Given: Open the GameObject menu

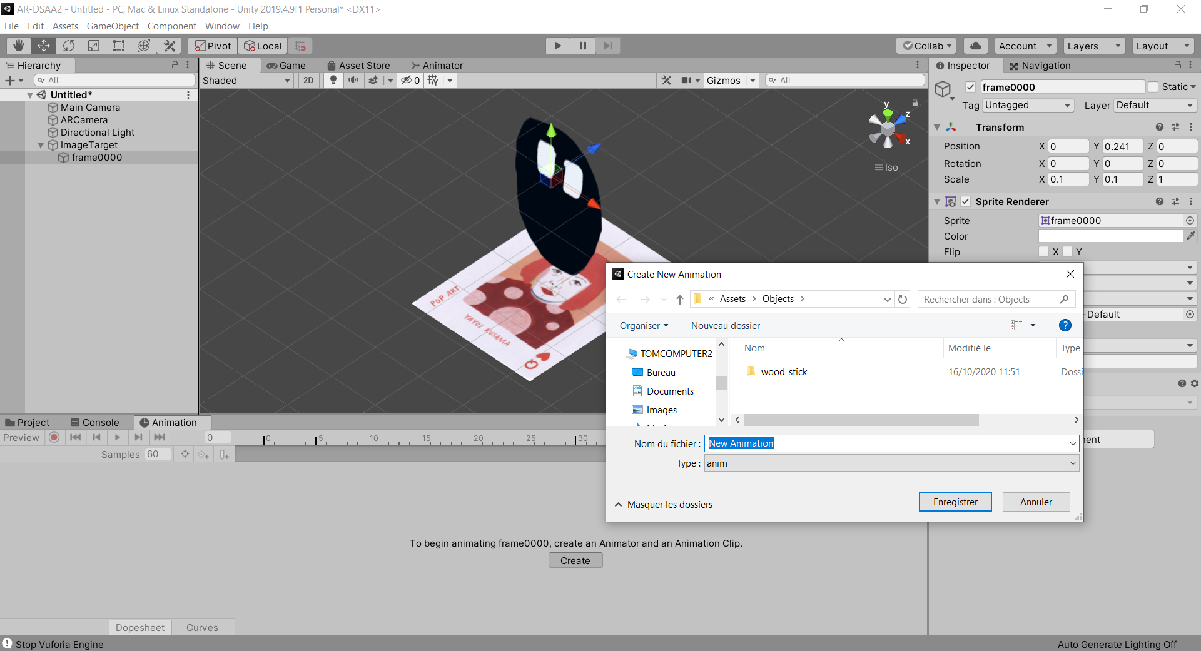Looking at the screenshot, I should [x=113, y=26].
